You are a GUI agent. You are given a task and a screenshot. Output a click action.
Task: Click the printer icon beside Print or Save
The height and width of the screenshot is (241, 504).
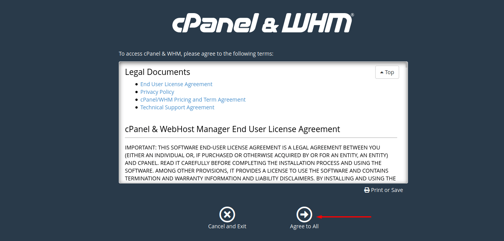point(367,190)
